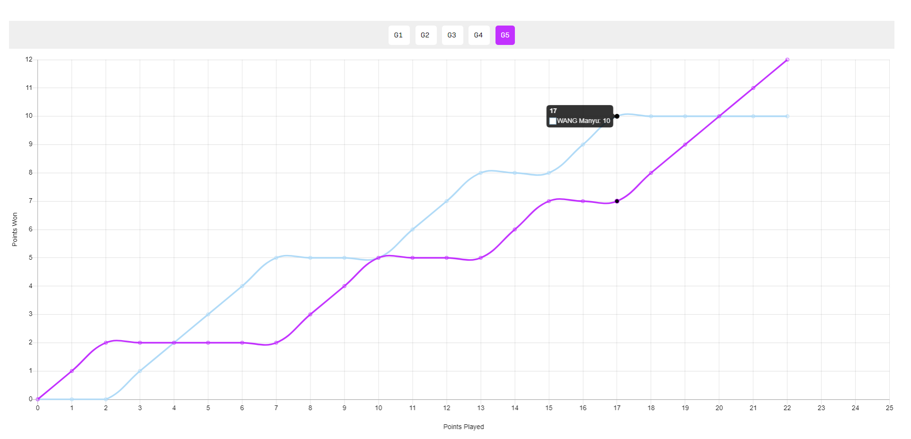This screenshot has width=911, height=439.
Task: Click the light blue point at 16 points played
Action: coord(583,144)
